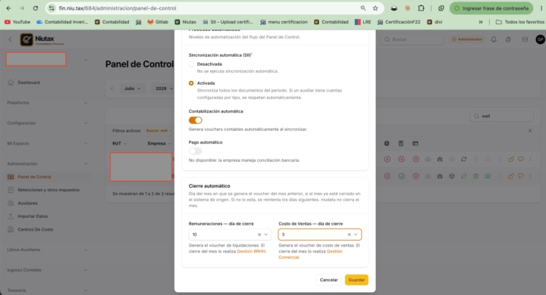
Task: Open the GP user avatar menu
Action: 540,39
